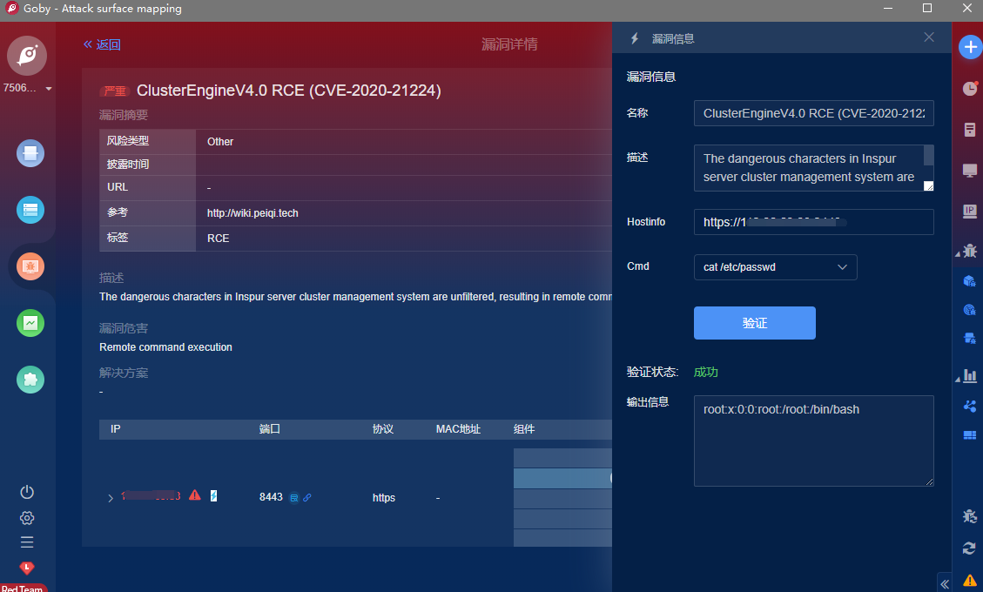
Task: Open the green report chart icon
Action: point(30,323)
